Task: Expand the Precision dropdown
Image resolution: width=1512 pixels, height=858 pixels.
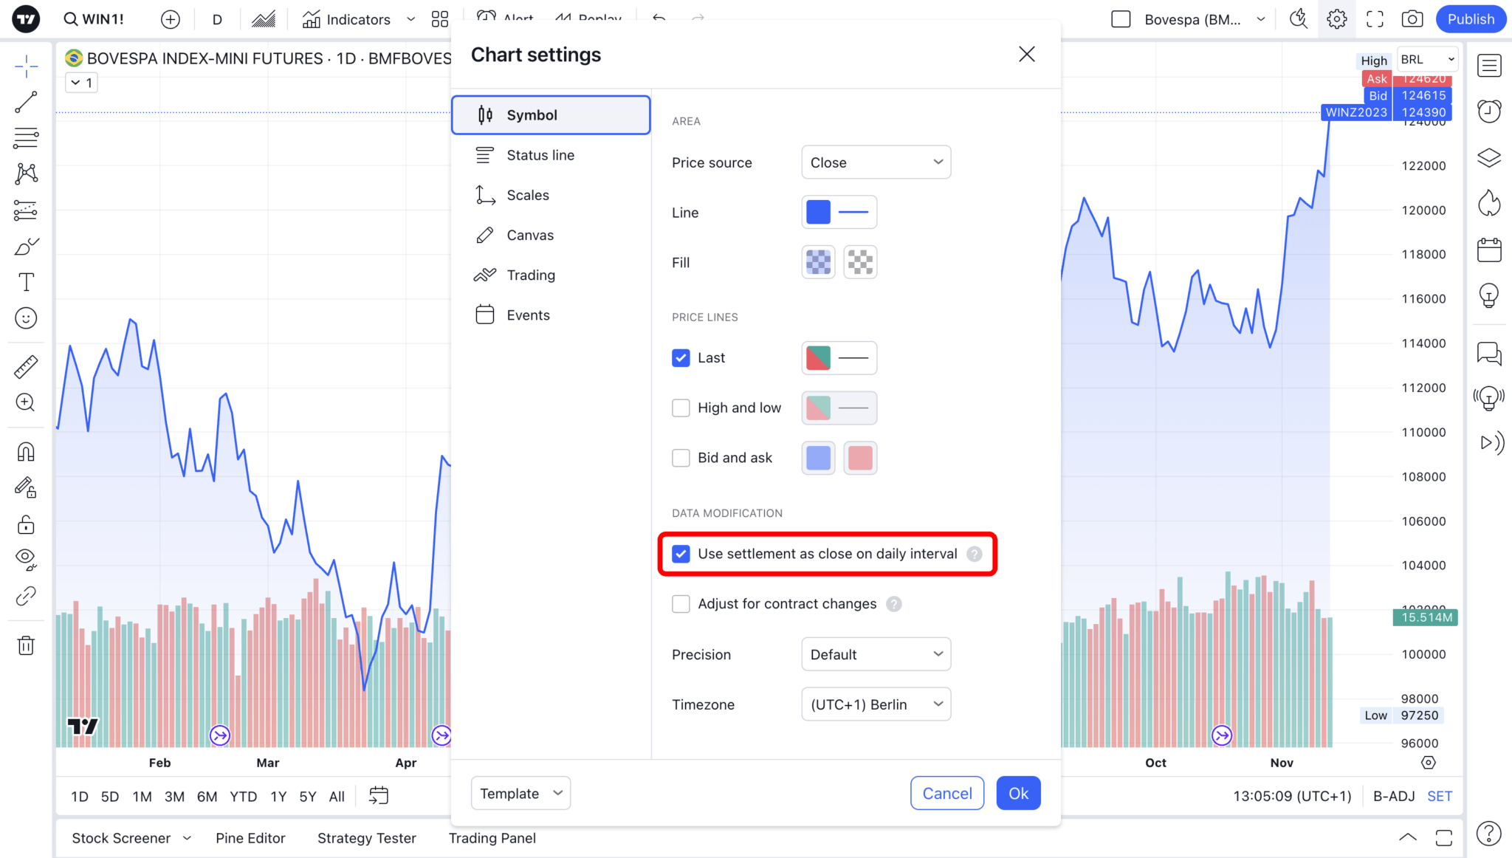Action: (x=876, y=654)
